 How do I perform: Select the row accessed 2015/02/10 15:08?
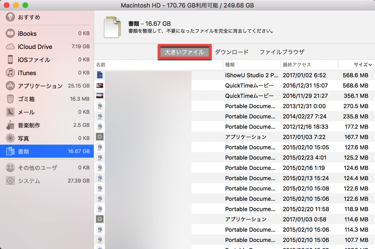[234, 188]
